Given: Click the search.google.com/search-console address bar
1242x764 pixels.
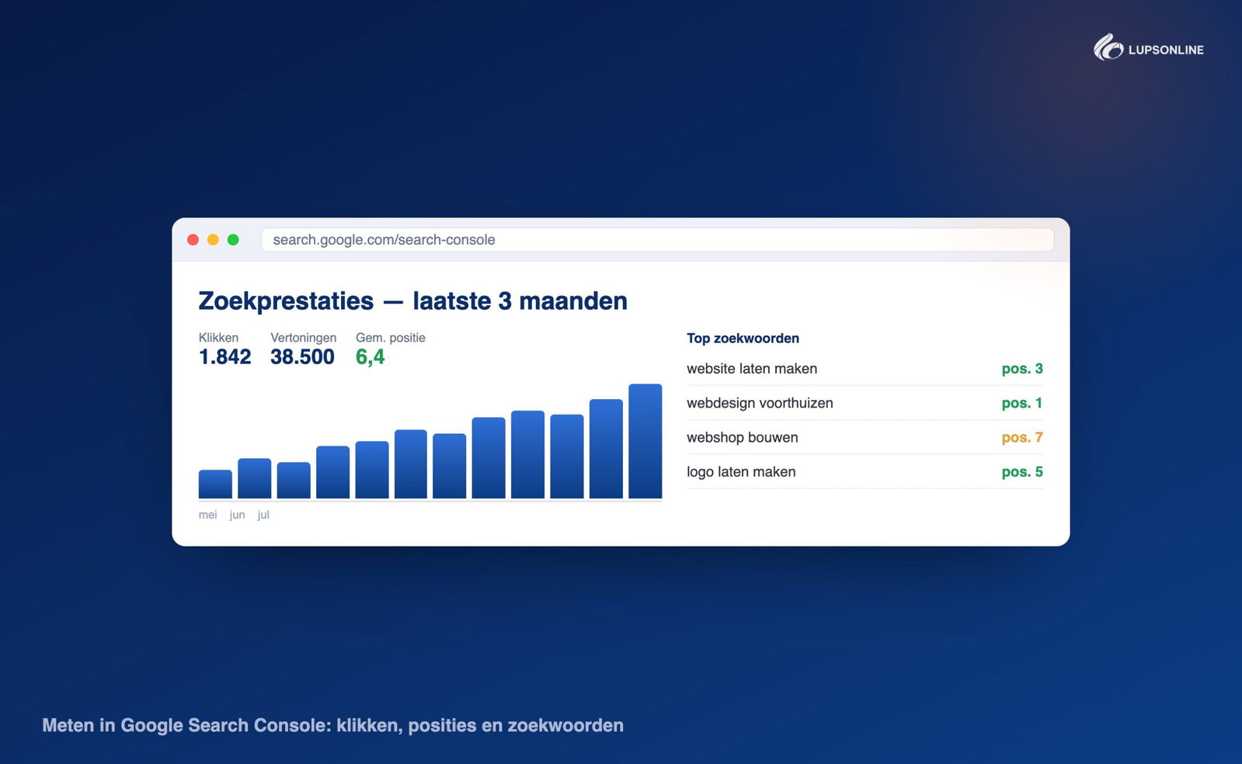Looking at the screenshot, I should click(657, 240).
